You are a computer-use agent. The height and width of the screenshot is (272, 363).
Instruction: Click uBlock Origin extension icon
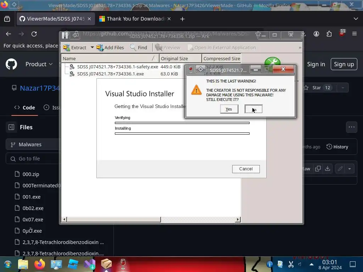342,33
